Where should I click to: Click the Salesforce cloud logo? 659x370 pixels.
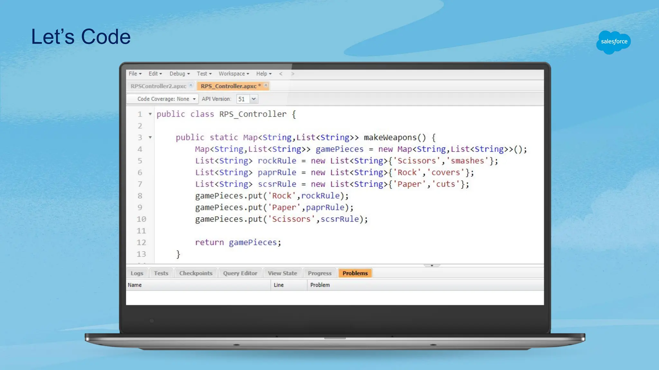coord(614,42)
